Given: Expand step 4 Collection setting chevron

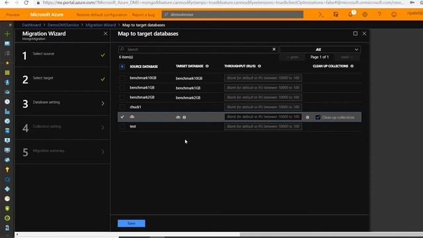Looking at the screenshot, I should pyautogui.click(x=103, y=128).
